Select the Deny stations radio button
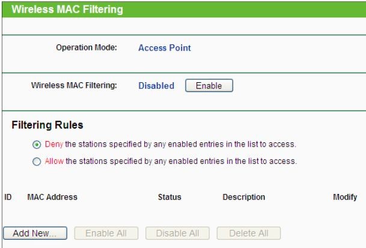This screenshot has height=248, width=366. click(x=37, y=145)
